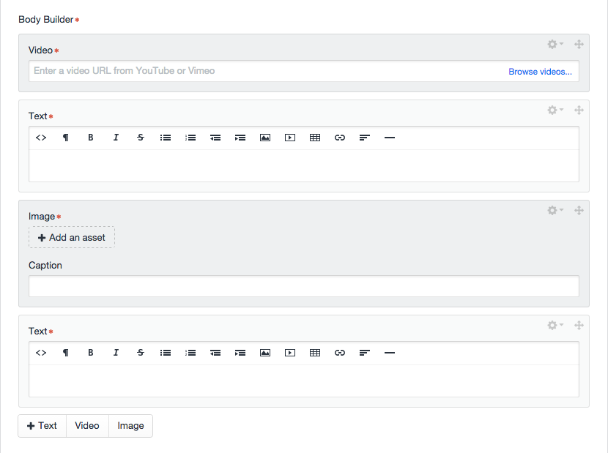This screenshot has width=608, height=453.
Task: Insert link in second Text block toolbar
Action: (x=340, y=353)
